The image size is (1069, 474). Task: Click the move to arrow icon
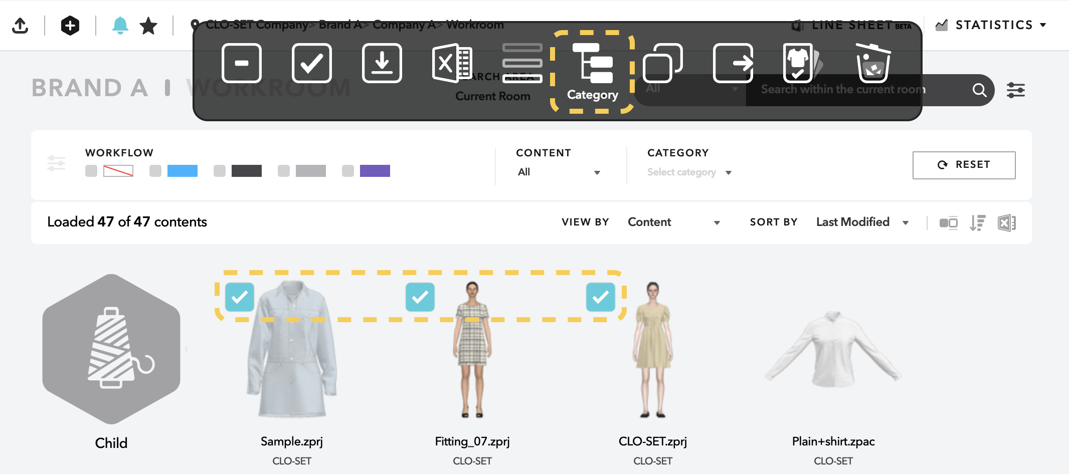coord(733,63)
